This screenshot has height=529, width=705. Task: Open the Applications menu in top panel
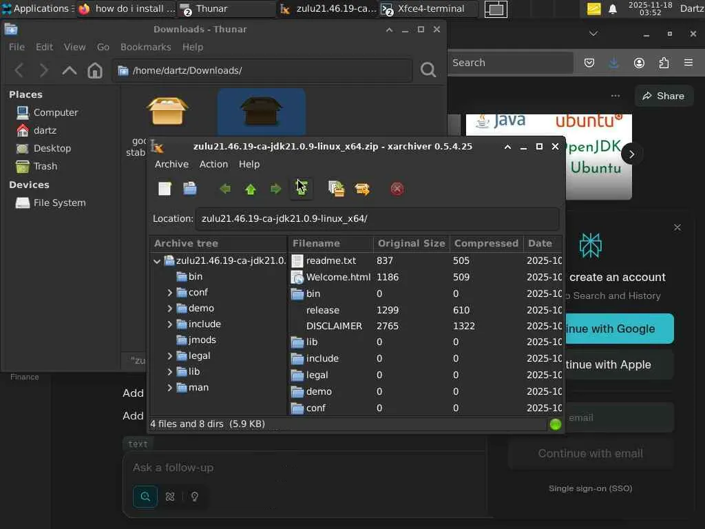pyautogui.click(x=36, y=8)
